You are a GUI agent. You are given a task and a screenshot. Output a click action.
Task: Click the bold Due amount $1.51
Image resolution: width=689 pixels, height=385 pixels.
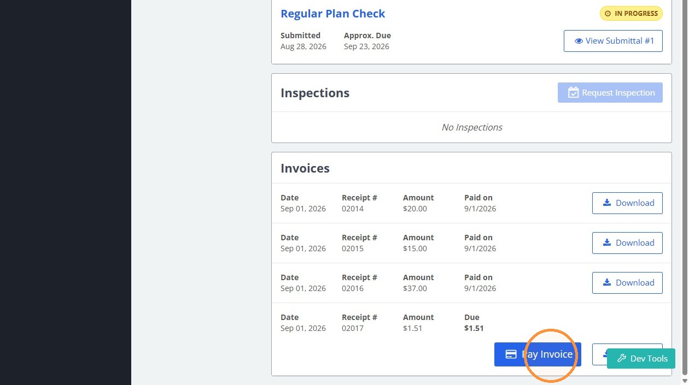474,328
